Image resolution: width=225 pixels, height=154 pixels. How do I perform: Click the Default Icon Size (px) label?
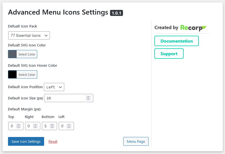(25, 98)
